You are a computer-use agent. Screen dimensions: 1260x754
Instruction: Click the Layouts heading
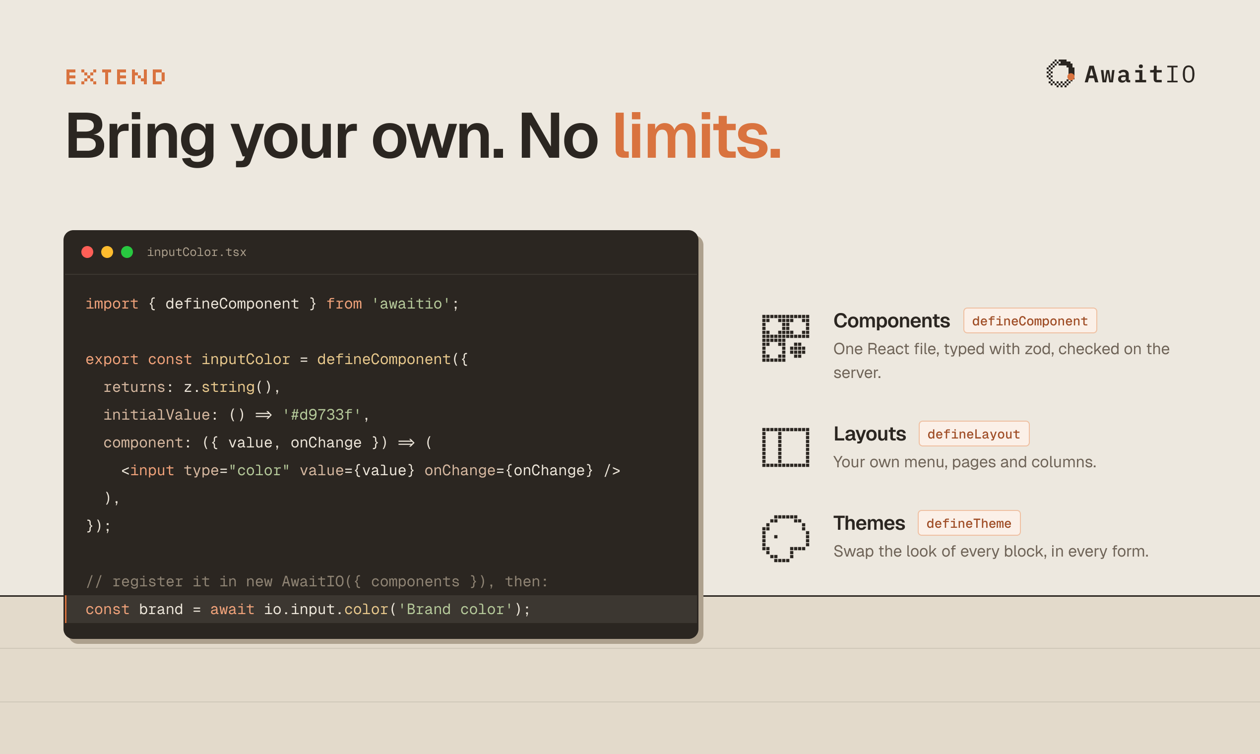coord(869,434)
